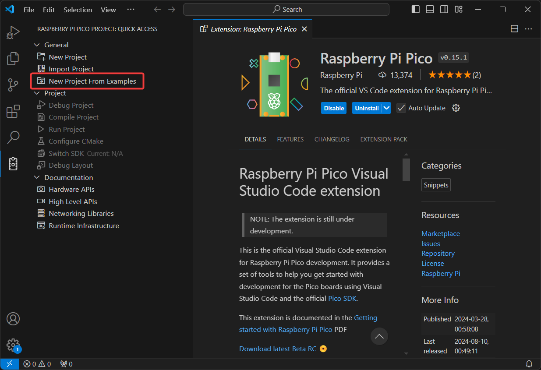Open the Raspberry Pi Pico Project view

click(13, 164)
